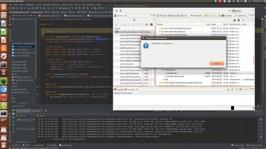Open the System Information tab
The height and width of the screenshot is (149, 266).
coord(241,16)
